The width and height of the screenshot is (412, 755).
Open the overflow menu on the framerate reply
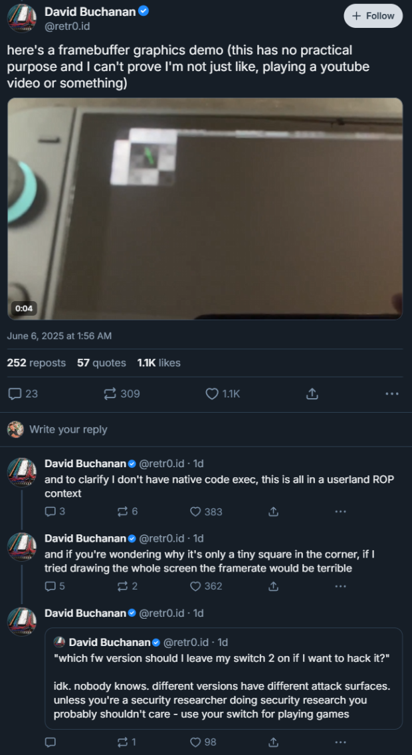pyautogui.click(x=341, y=586)
